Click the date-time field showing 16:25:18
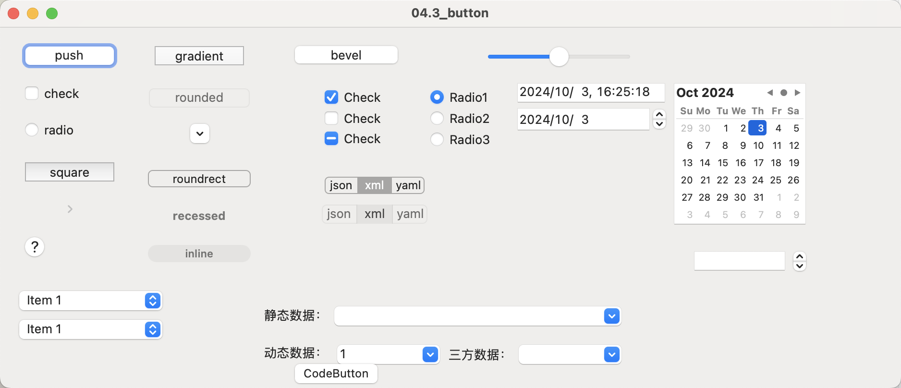The width and height of the screenshot is (901, 388). pyautogui.click(x=591, y=92)
